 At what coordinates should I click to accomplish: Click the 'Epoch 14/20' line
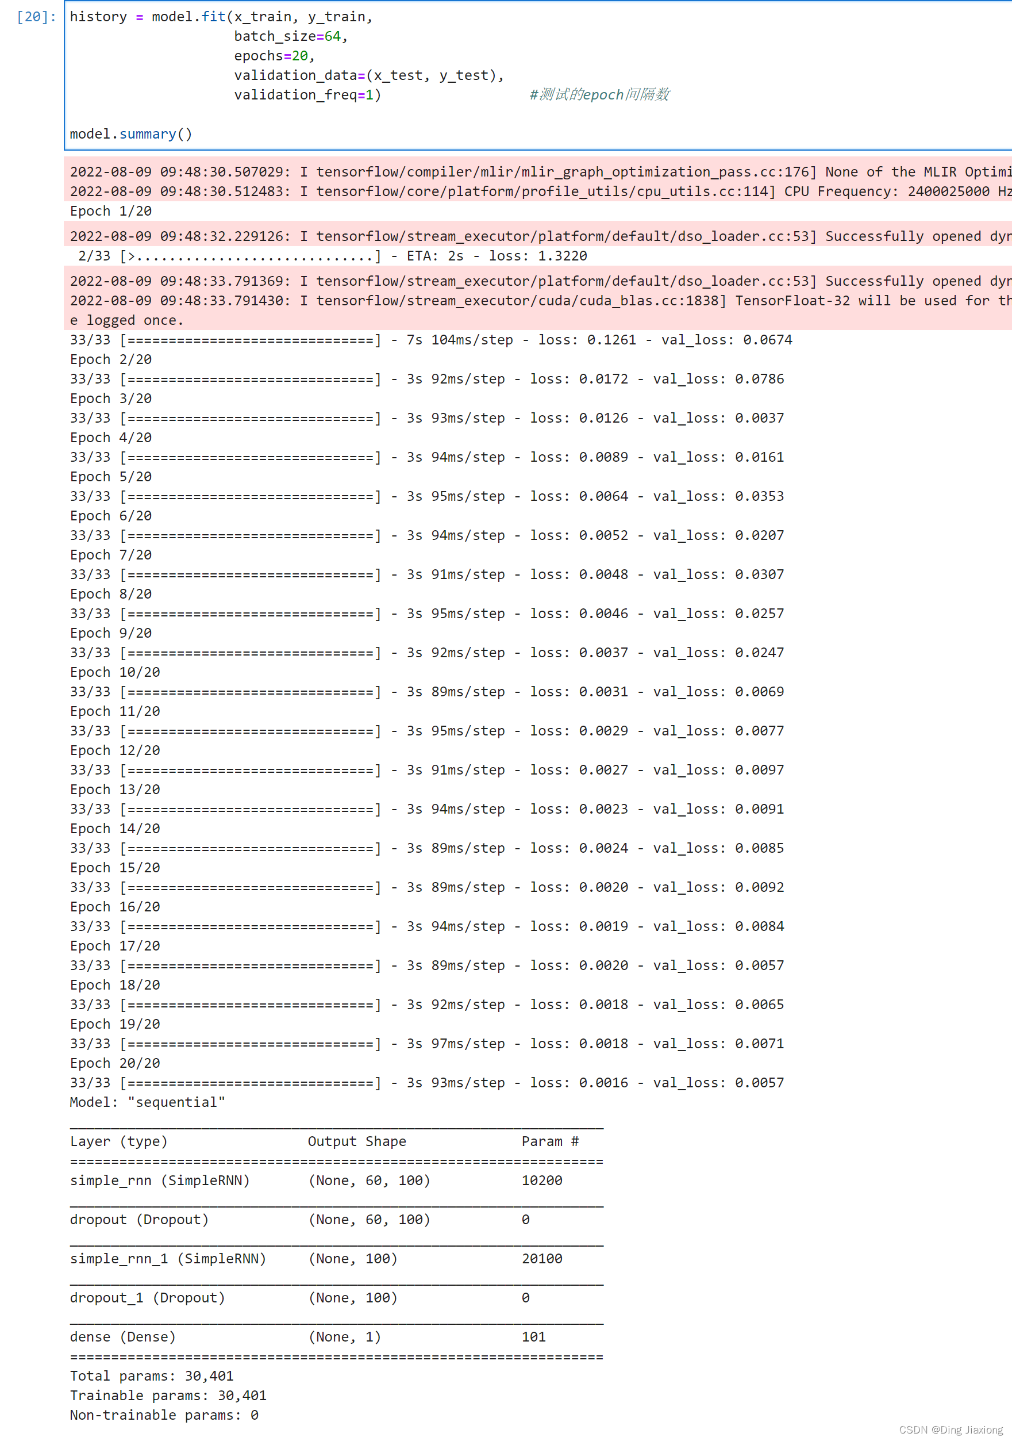coord(115,829)
